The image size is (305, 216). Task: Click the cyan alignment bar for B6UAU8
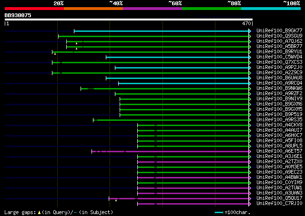[x=177, y=79]
